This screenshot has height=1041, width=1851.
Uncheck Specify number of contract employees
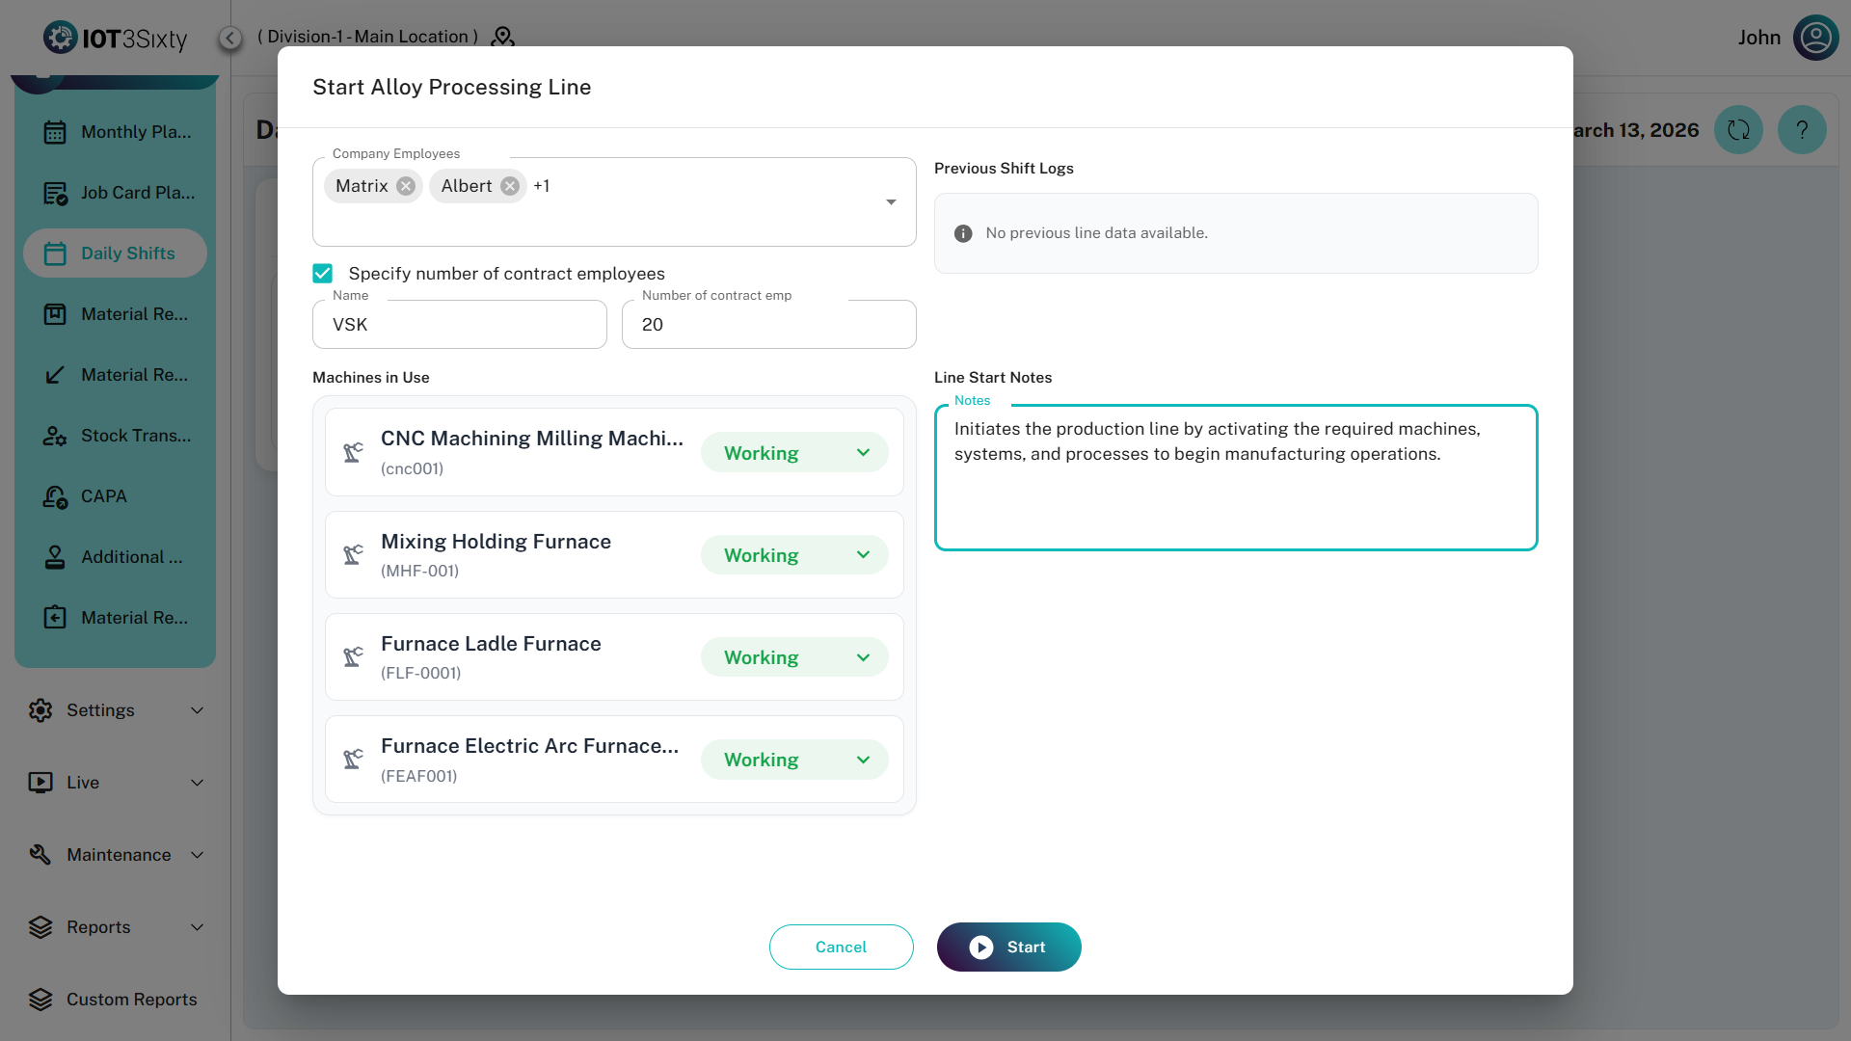pyautogui.click(x=323, y=274)
